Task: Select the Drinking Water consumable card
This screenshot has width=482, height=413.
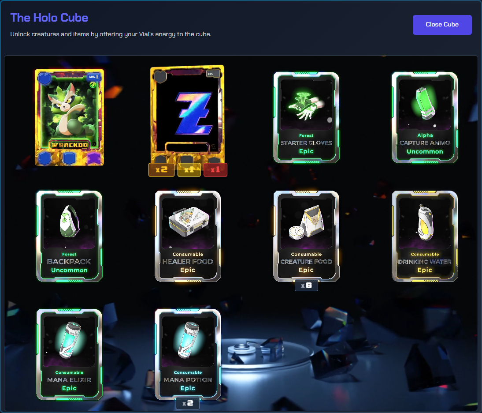Action: coord(425,236)
